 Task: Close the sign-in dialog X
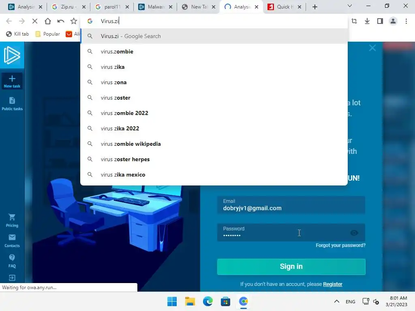tap(372, 48)
